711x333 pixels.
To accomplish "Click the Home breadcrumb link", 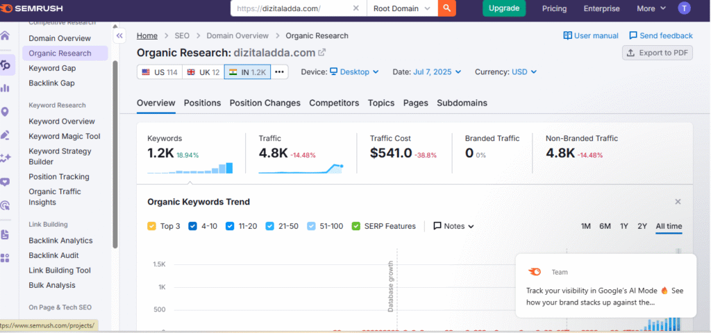I will (147, 36).
